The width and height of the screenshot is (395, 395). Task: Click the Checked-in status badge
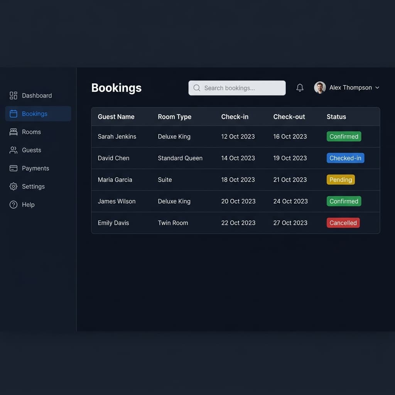(345, 158)
